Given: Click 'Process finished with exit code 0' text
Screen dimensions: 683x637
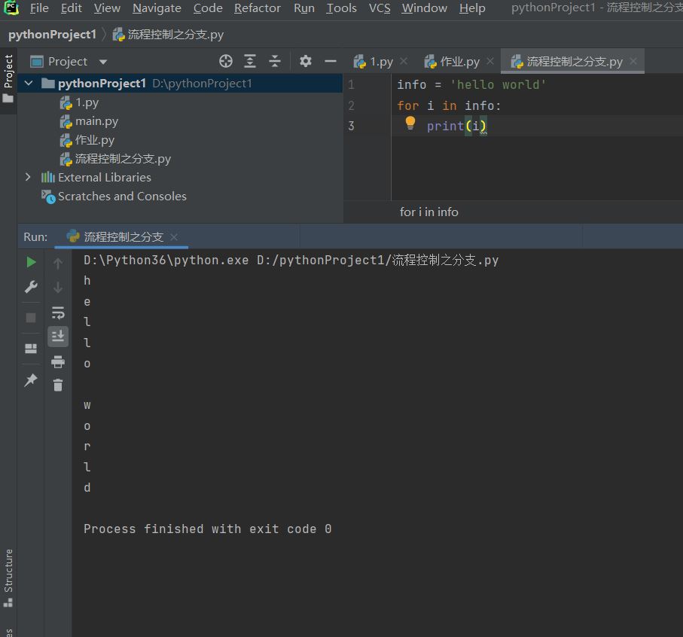Looking at the screenshot, I should 207,529.
